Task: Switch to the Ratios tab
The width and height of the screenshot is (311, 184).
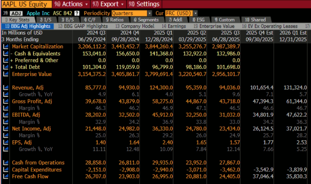Action: coord(115,20)
